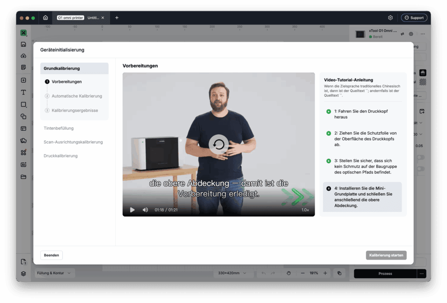447x303 pixels.
Task: Click the settings gear in the title bar
Action: click(390, 17)
